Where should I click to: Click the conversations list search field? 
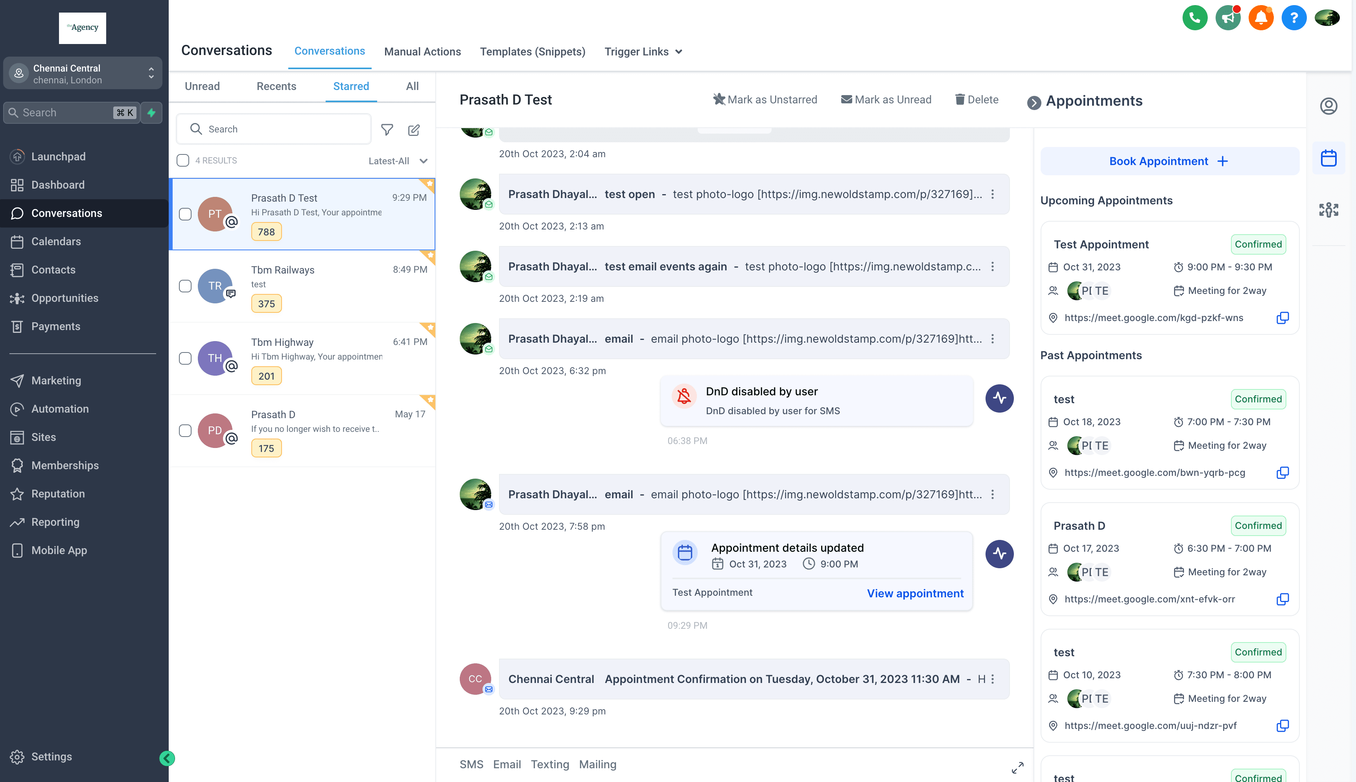(x=274, y=129)
